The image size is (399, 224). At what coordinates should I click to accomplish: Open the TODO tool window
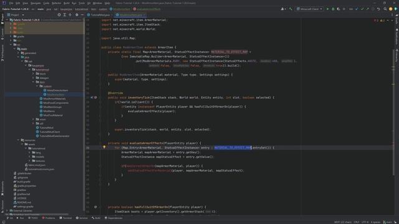point(33,218)
